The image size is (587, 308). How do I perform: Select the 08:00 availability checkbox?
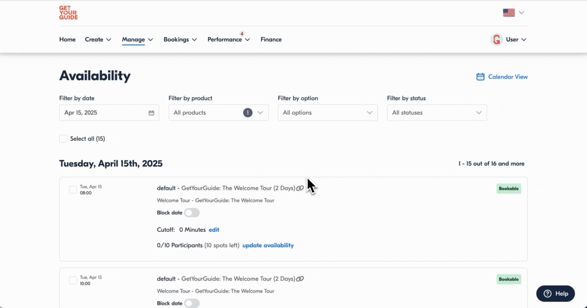click(x=73, y=190)
